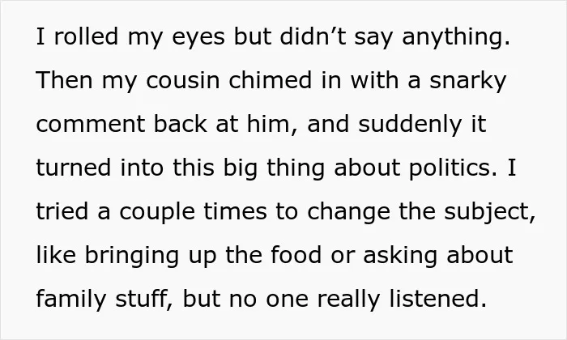
Task: Click the word "bringing" in sixth line
Action: point(131,257)
